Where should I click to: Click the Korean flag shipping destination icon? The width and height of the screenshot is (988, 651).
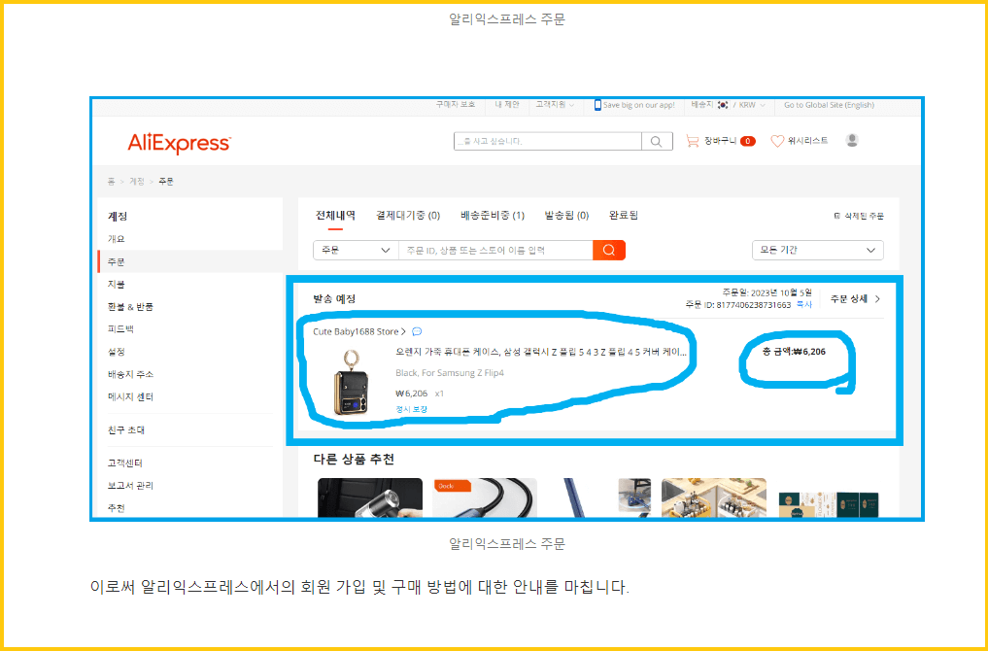coord(722,104)
